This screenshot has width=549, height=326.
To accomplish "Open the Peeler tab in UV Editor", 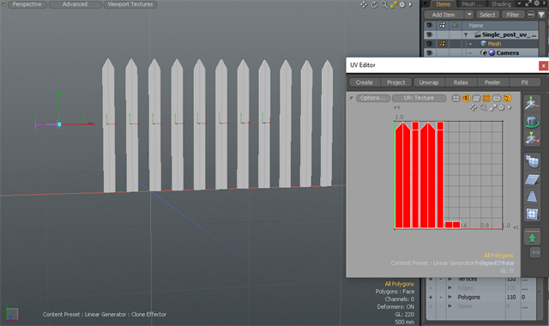I will [492, 82].
